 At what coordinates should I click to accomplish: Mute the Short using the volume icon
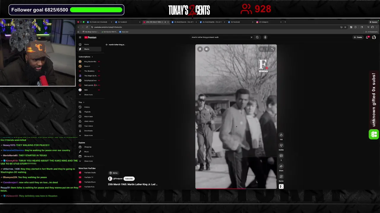pyautogui.click(x=207, y=49)
